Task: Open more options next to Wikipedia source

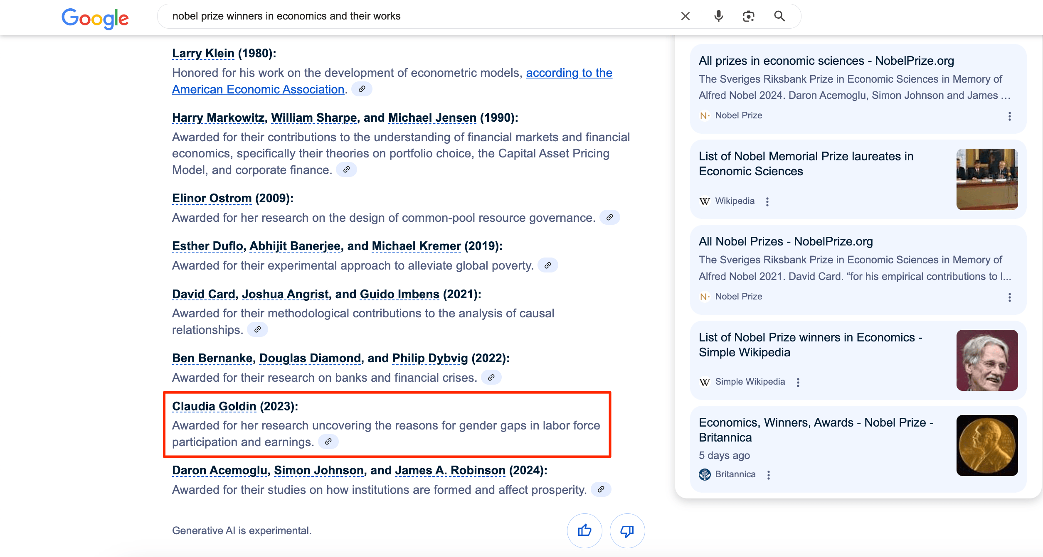Action: pyautogui.click(x=767, y=201)
